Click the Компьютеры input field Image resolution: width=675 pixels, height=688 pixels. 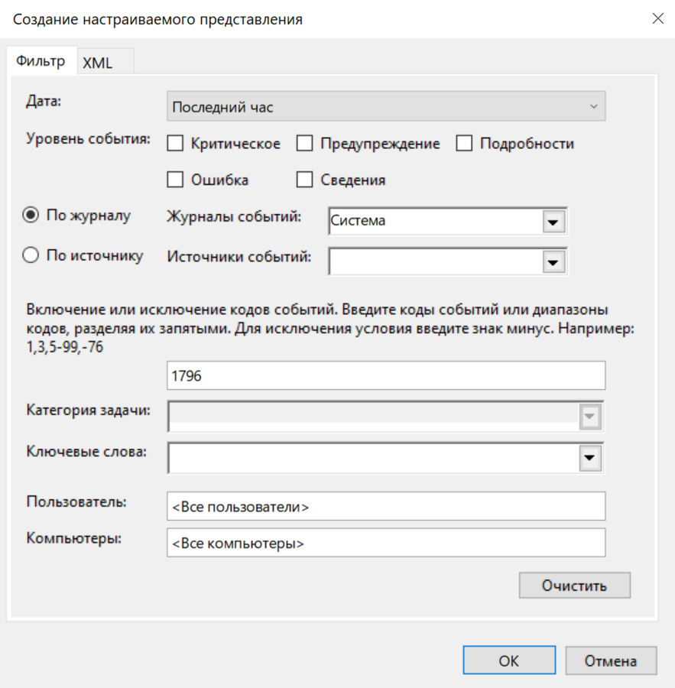(x=386, y=544)
